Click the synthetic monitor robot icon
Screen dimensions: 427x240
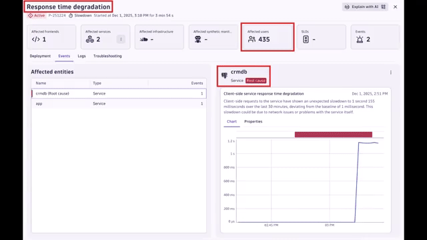(x=198, y=39)
